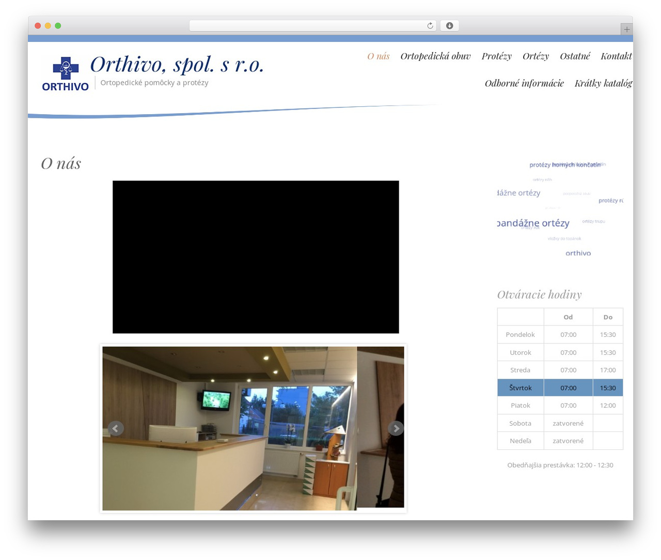Click the black video area
661x560 pixels.
[256, 257]
